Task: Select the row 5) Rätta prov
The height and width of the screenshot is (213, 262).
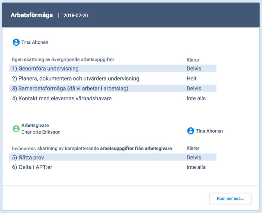Action: [113, 157]
